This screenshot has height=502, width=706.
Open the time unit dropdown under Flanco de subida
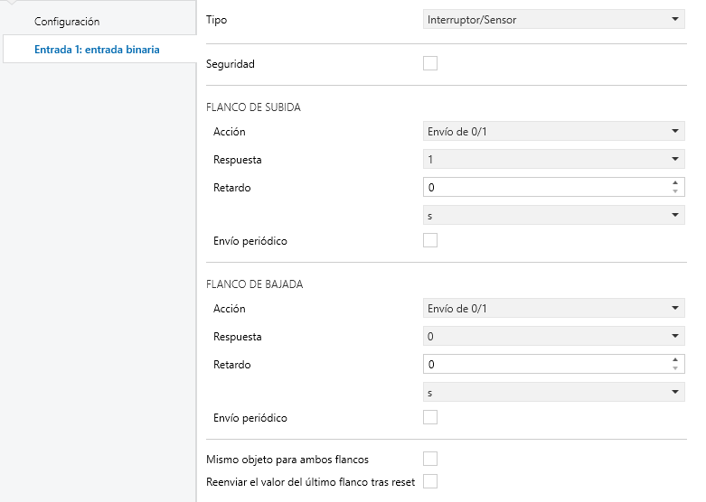(554, 215)
